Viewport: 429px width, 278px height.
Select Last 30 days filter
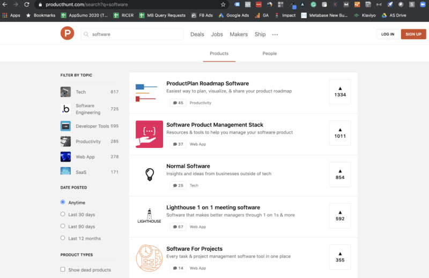tap(63, 214)
